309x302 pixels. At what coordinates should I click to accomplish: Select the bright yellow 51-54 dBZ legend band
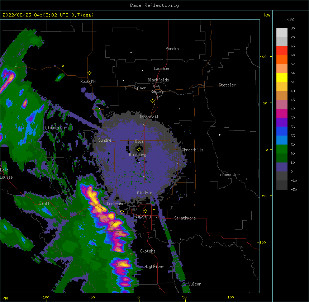pyautogui.click(x=282, y=77)
